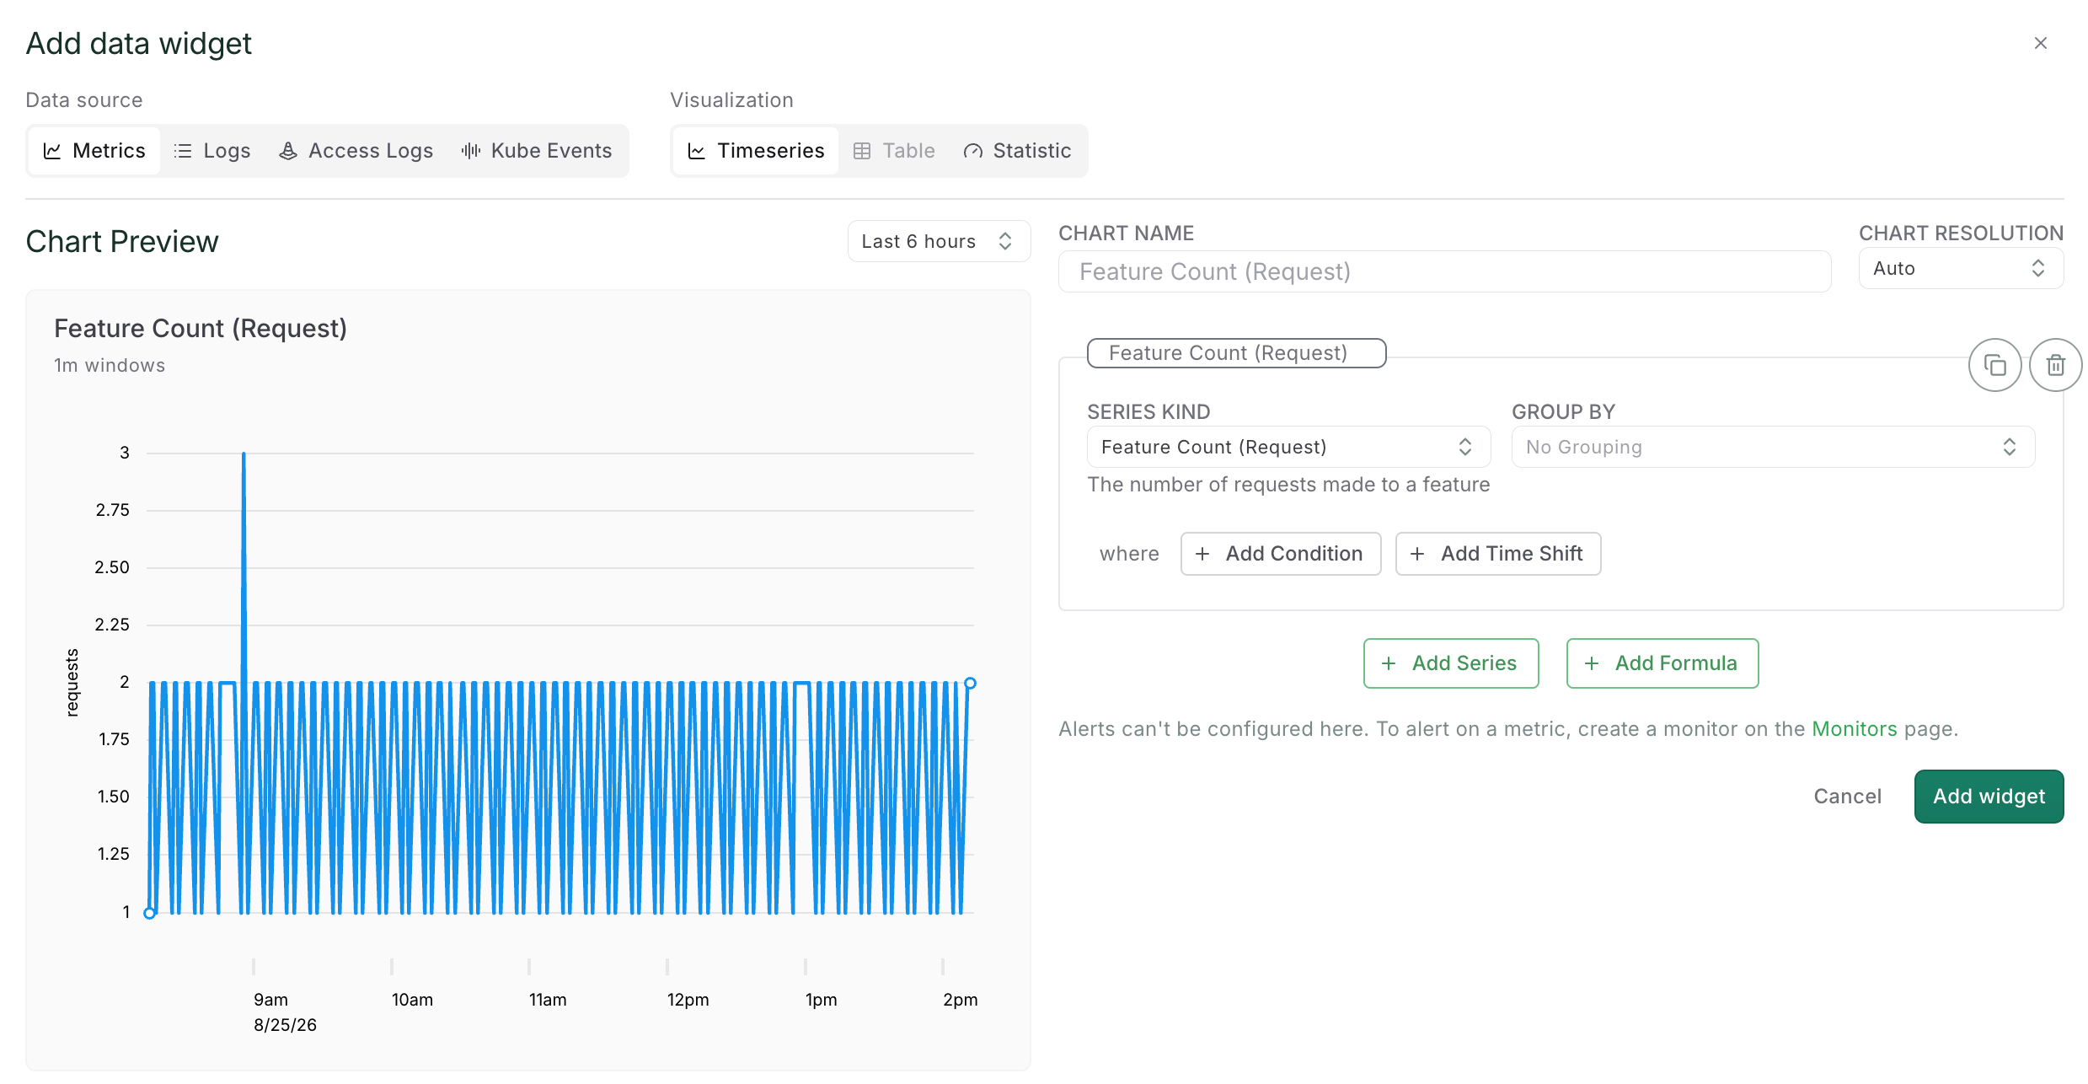Viewport: 2088px width, 1084px height.
Task: Delete the series with trash icon
Action: click(x=2055, y=365)
